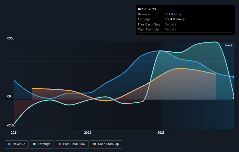The image size is (239, 152).
Task: Select the 2023 x-axis label
Action: point(161,133)
